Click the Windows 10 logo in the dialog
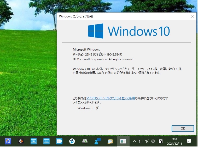 [129, 31]
